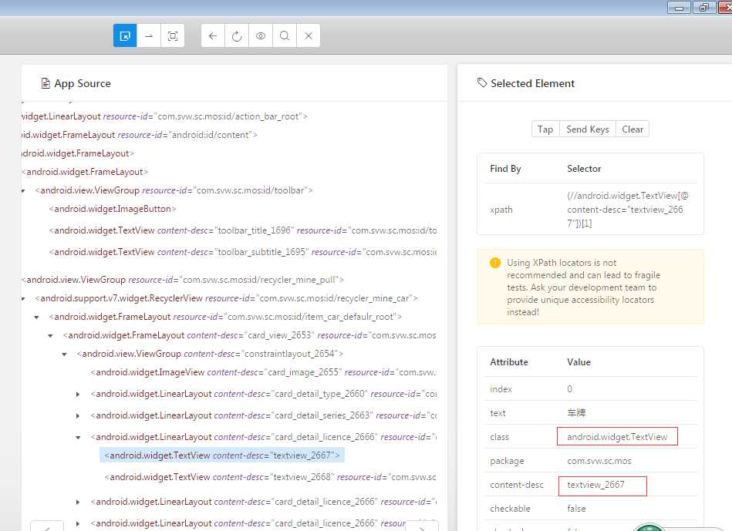This screenshot has height=531, width=732.
Task: Start recording with the eye icon
Action: coord(261,36)
